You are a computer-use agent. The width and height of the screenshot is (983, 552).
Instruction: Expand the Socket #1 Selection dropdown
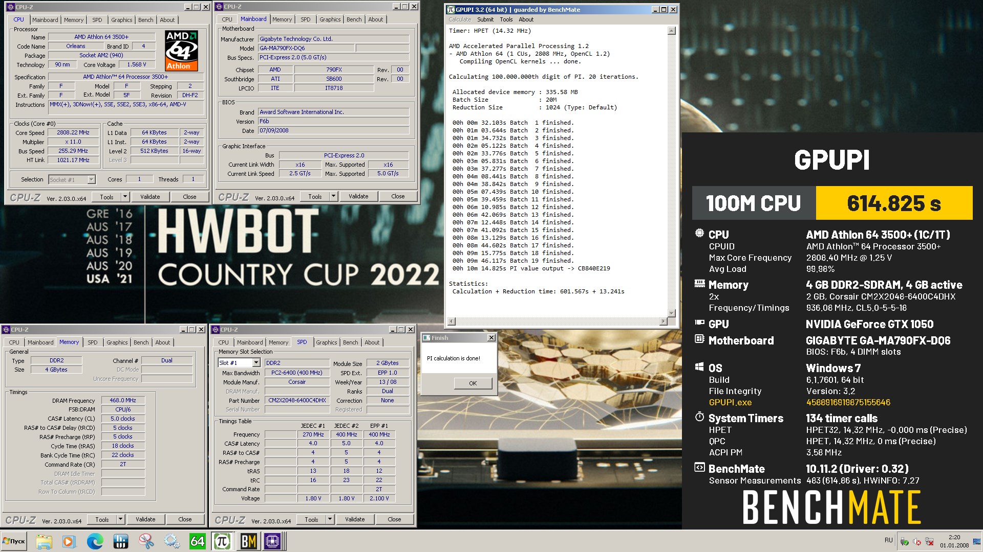[91, 179]
